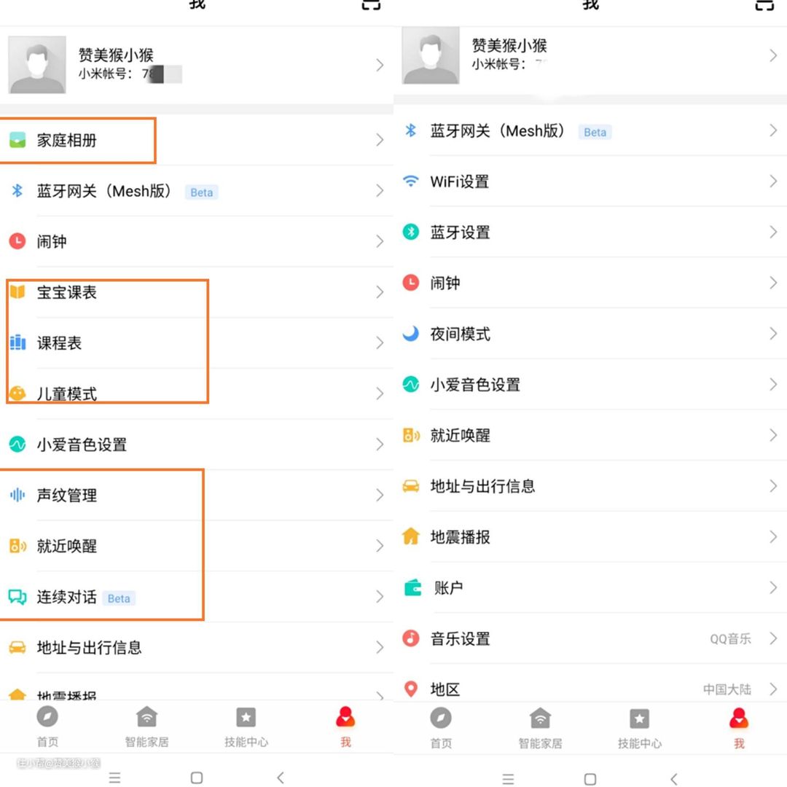787x787 pixels.
Task: Tap the 宝宝课表 book icon
Action: tap(17, 292)
